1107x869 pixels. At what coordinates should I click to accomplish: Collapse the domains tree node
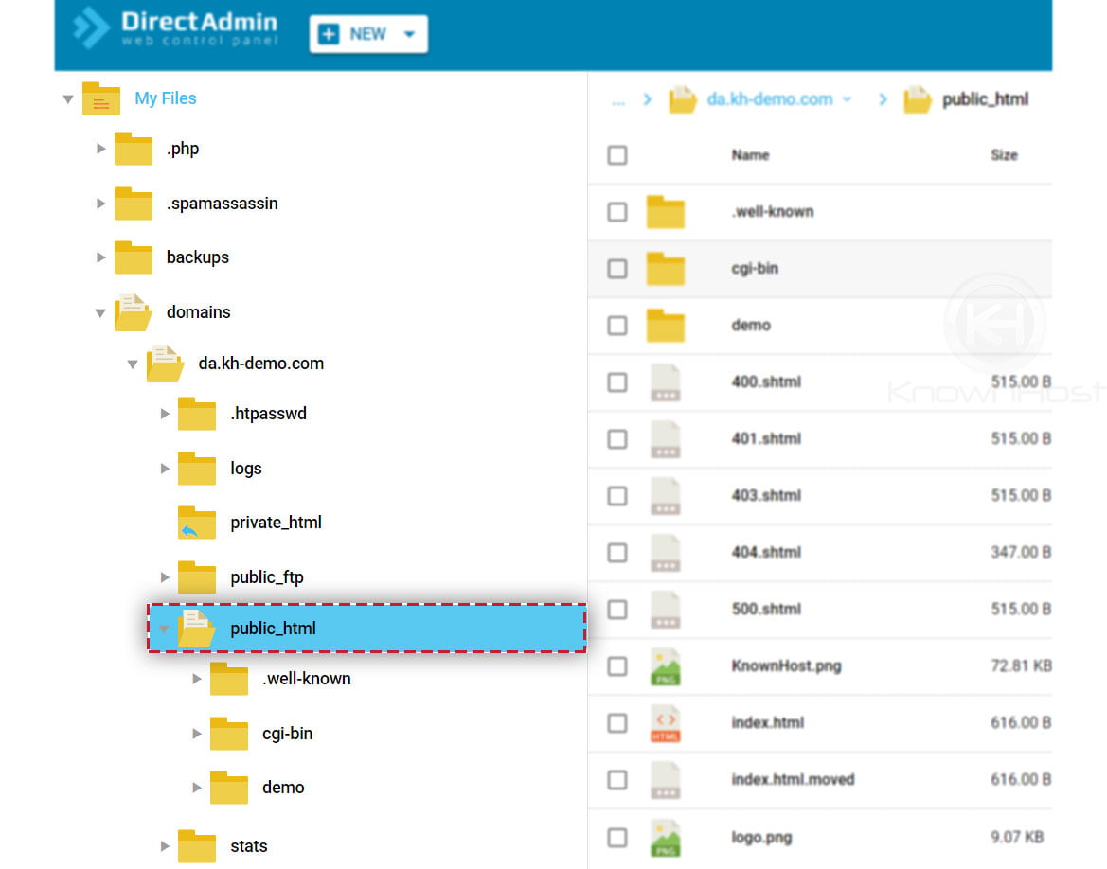pyautogui.click(x=100, y=312)
